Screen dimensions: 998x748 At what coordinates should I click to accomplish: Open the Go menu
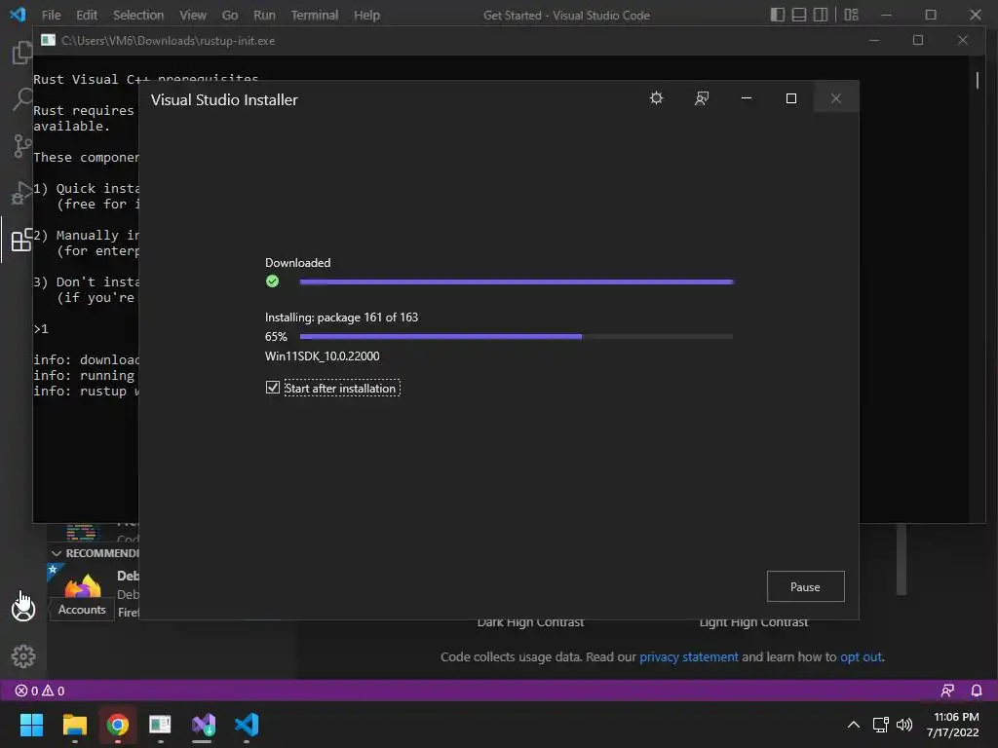pyautogui.click(x=230, y=15)
